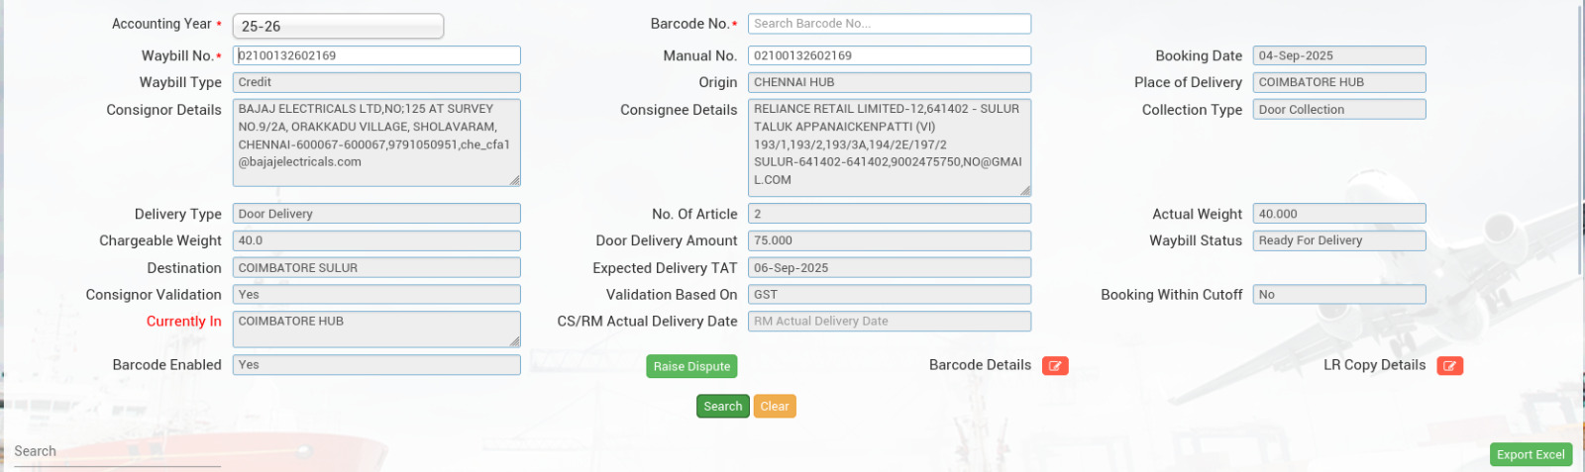
Task: Click the orange Clear button
Action: (x=775, y=407)
